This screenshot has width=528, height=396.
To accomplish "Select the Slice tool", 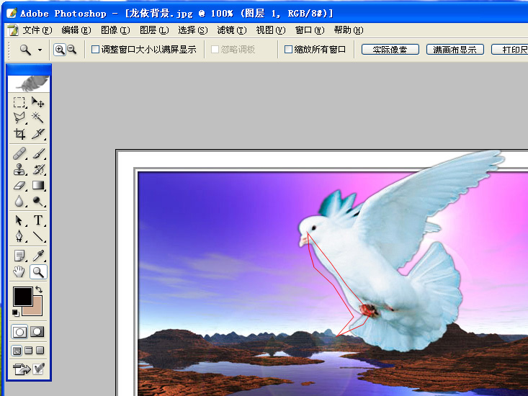I will click(37, 134).
